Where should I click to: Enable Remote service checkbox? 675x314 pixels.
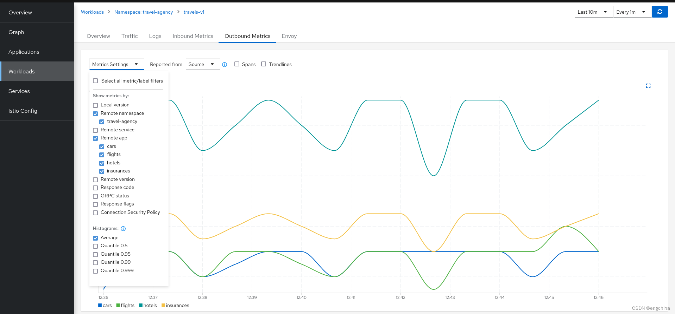[x=95, y=130]
